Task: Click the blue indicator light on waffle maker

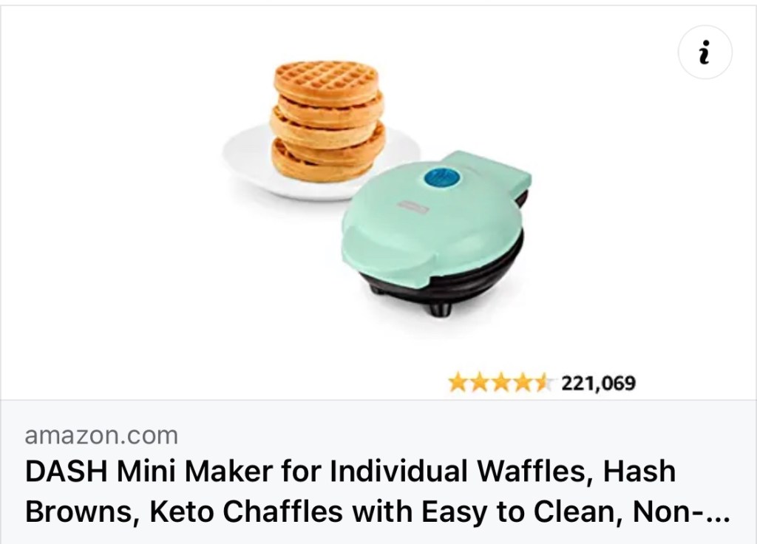Action: click(442, 179)
